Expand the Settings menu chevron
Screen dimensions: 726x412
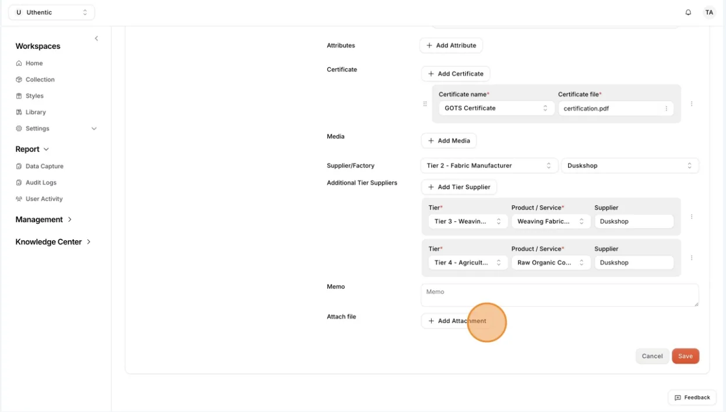click(x=94, y=129)
